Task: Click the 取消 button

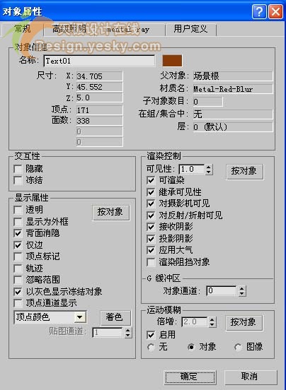Action: (251, 377)
